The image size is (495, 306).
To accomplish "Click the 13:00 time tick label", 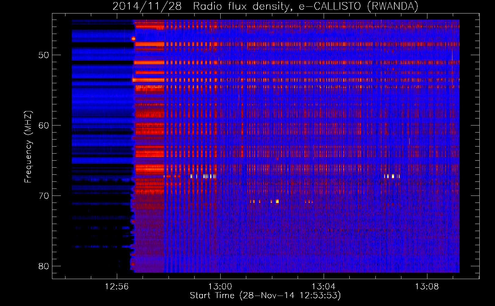I will [x=220, y=287].
